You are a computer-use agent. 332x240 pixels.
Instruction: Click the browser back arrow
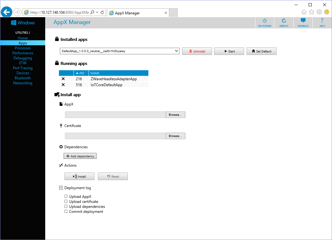[x=6, y=12]
